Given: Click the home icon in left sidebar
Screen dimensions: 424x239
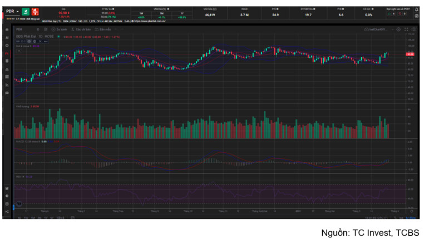Looking at the screenshot, I should (7, 29).
